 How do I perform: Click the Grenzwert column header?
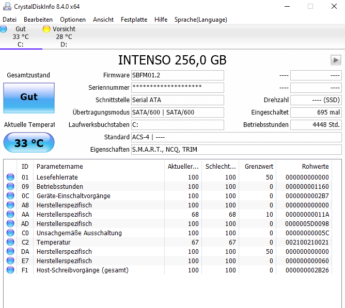(x=257, y=167)
